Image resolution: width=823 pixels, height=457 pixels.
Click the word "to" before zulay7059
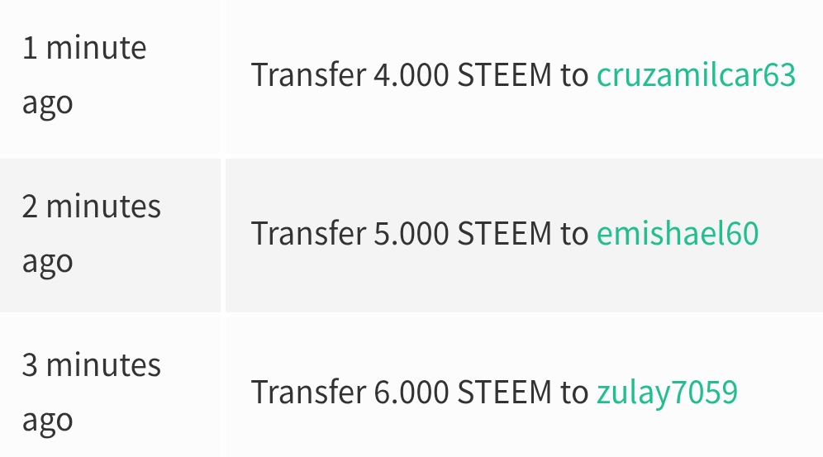(x=574, y=393)
